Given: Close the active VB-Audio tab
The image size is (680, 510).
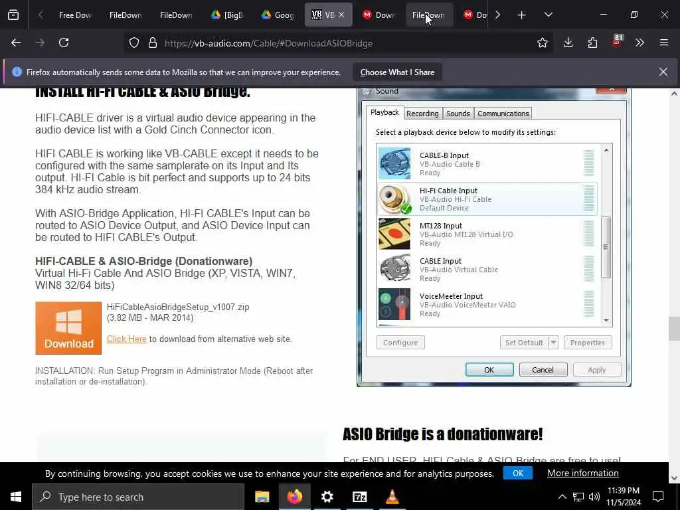Looking at the screenshot, I should pyautogui.click(x=342, y=15).
